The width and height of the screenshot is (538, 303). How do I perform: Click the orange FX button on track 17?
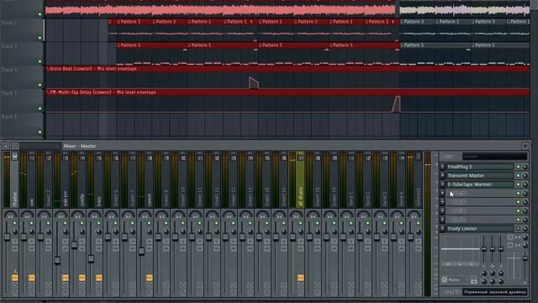[300, 278]
